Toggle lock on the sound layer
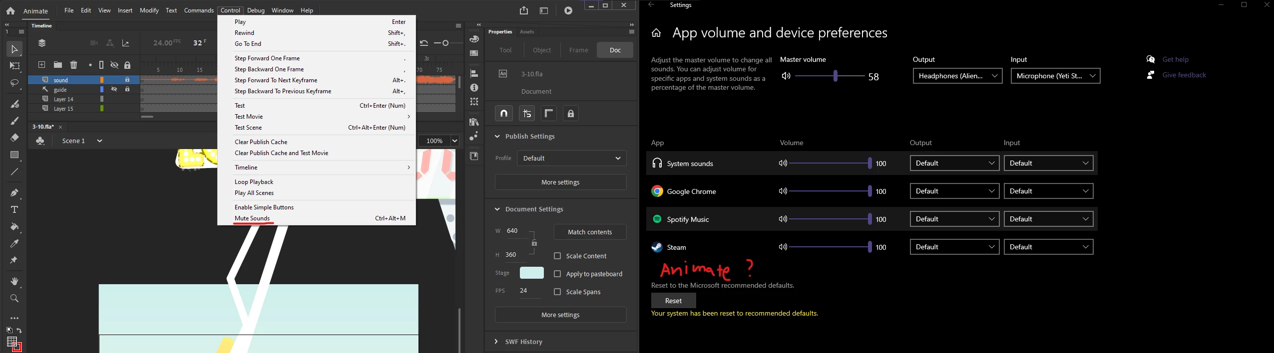 pyautogui.click(x=127, y=80)
